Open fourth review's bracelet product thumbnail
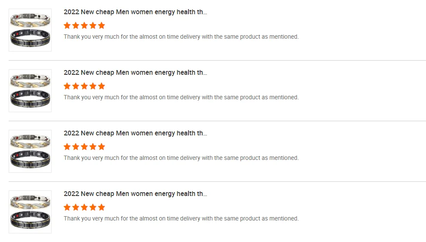The width and height of the screenshot is (426, 242). coord(30,212)
